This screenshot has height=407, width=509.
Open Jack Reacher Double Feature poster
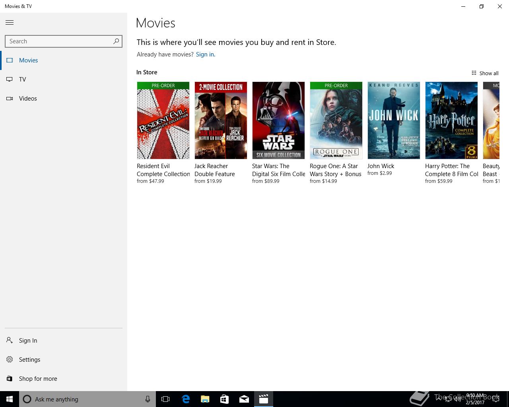(x=221, y=120)
